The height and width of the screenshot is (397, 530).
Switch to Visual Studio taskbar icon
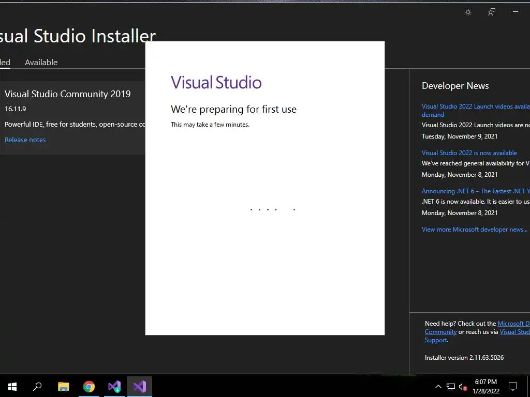coord(140,387)
